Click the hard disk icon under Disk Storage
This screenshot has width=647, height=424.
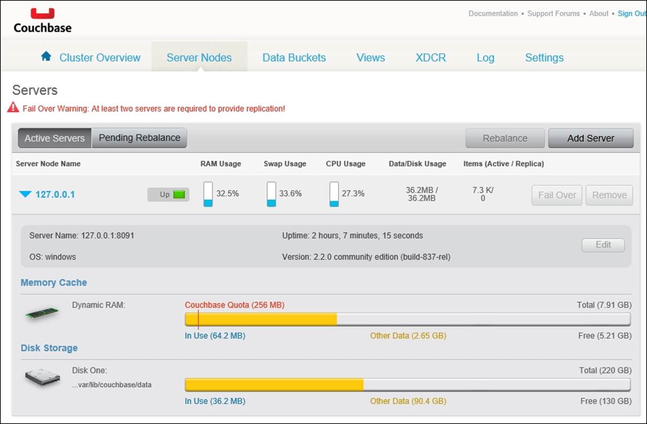coord(42,378)
